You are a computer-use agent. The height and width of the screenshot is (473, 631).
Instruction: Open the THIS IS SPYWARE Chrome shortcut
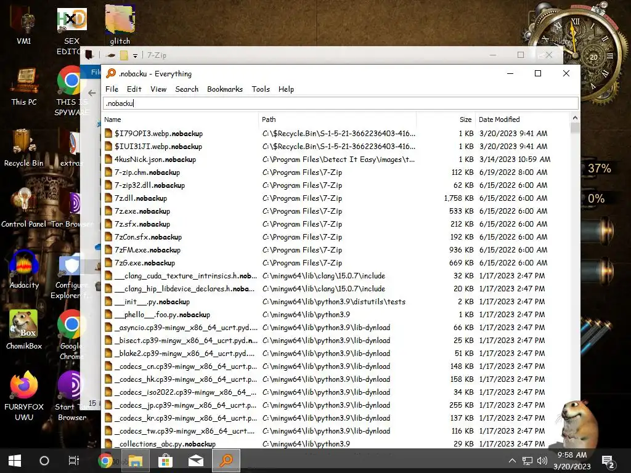tap(71, 91)
